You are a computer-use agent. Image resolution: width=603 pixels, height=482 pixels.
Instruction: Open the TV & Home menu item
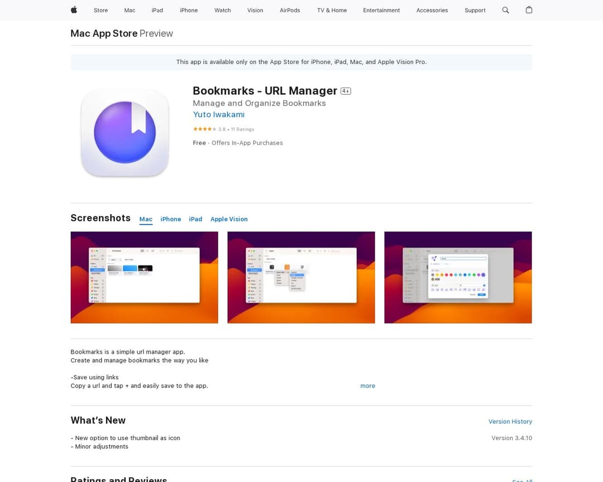(331, 10)
